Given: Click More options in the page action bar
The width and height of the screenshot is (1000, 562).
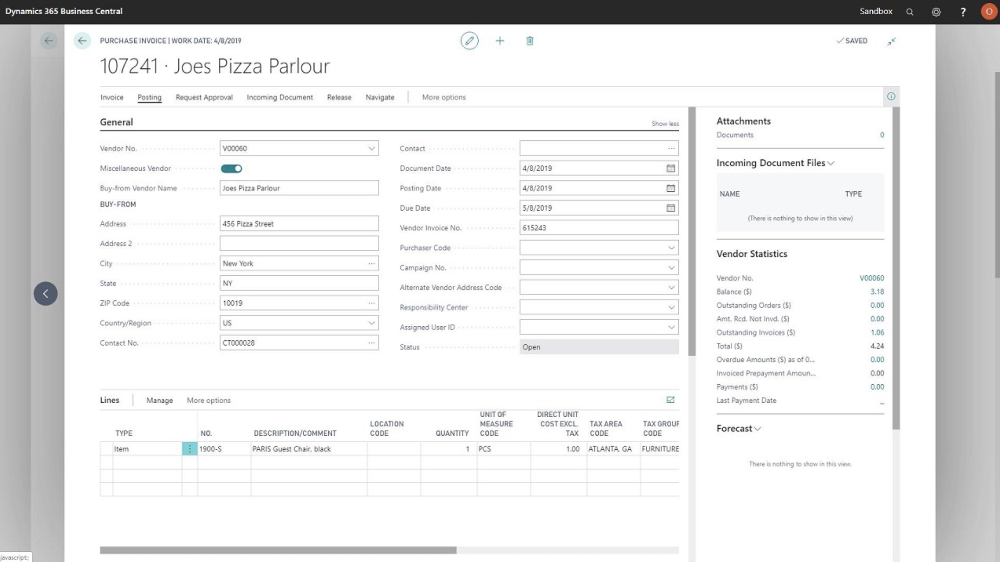Looking at the screenshot, I should pyautogui.click(x=444, y=98).
